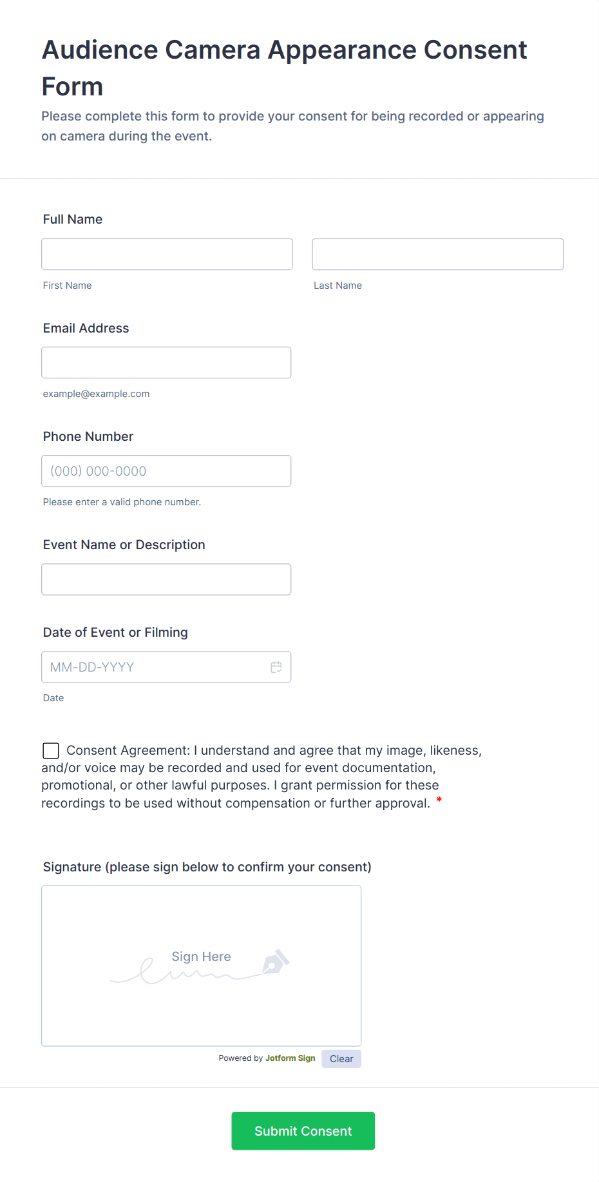The image size is (599, 1182).
Task: Click the MM-DD-YYYY date field
Action: [155, 667]
